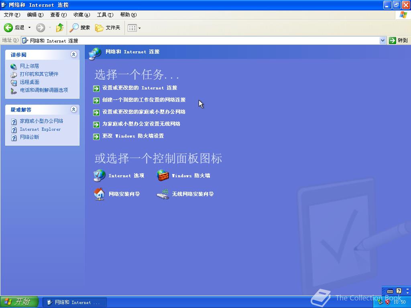Open the 文件(F) menu
This screenshot has width=411, height=308.
coord(12,15)
